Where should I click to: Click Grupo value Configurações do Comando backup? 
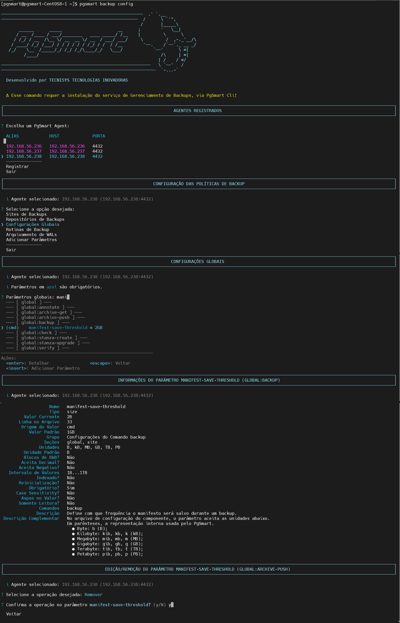point(106,437)
